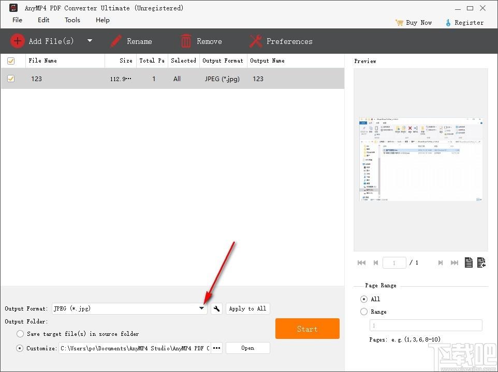The image size is (498, 372).
Task: Click the Output Format column header
Action: (223, 60)
